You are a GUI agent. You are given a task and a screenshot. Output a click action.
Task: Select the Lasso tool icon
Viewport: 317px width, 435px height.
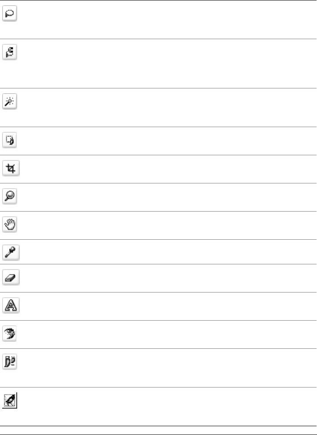(10, 13)
